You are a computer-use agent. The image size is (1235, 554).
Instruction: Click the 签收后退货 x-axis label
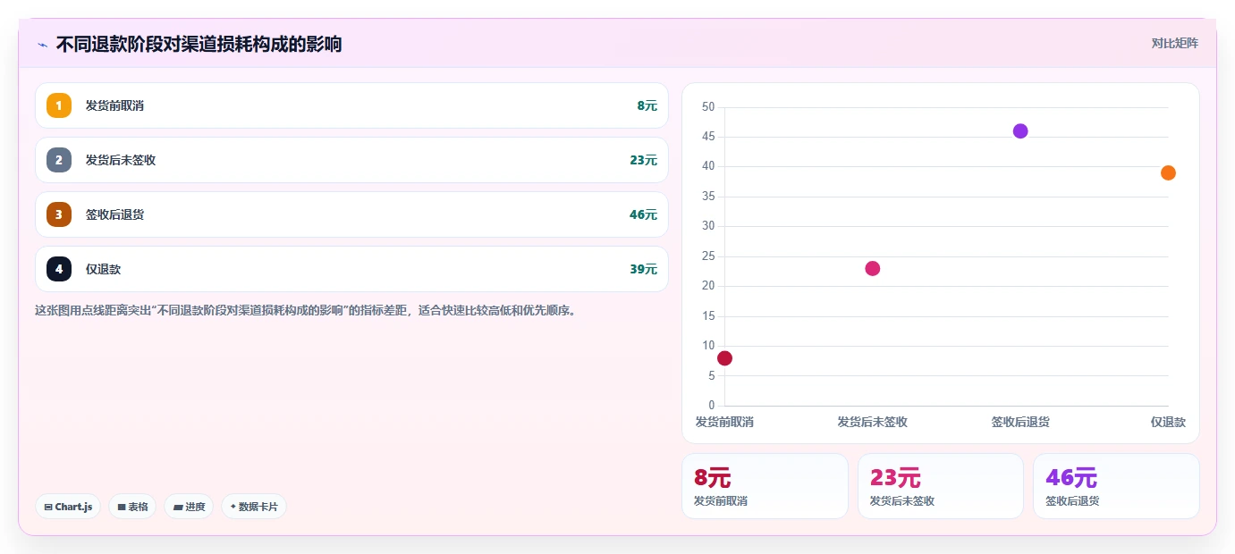point(1020,422)
